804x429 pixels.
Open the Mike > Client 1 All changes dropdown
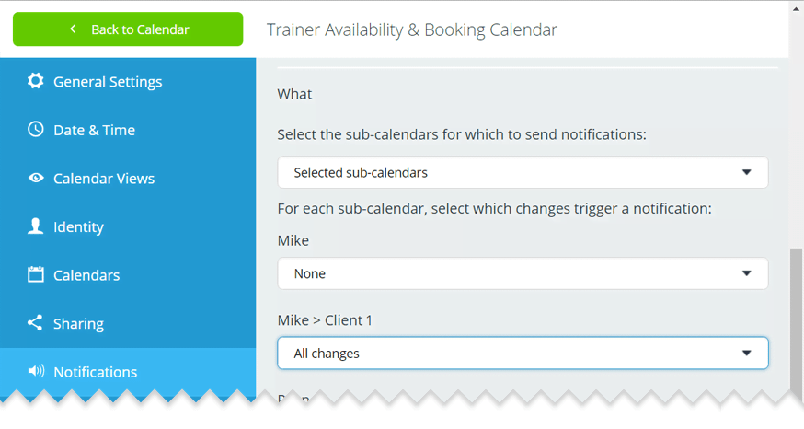523,354
